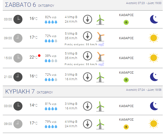This screenshot has height=135, width=165.
Task: Click Saturday sunrise and sunset times text
Action: pyautogui.click(x=144, y=3)
